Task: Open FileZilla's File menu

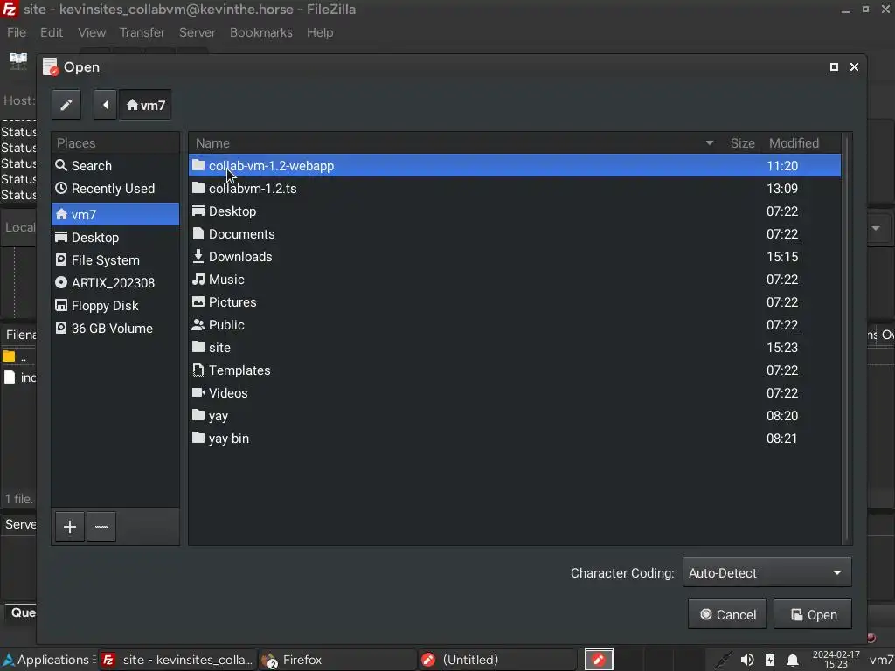Action: [17, 32]
